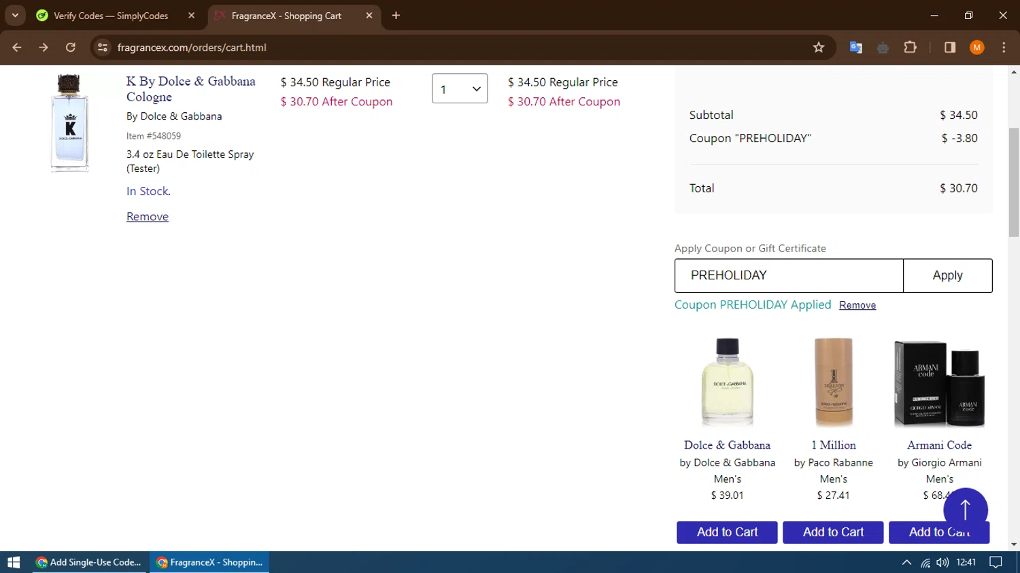The image size is (1020, 573).
Task: Select the 'In Stock.' status text
Action: click(x=148, y=192)
